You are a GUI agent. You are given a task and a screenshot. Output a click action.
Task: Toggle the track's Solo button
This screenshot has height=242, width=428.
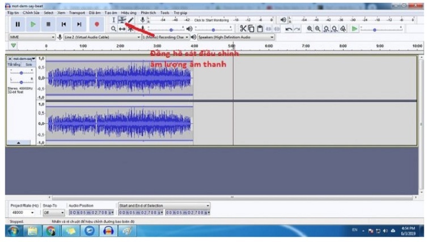click(28, 64)
